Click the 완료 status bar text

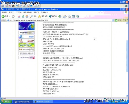[5, 98]
